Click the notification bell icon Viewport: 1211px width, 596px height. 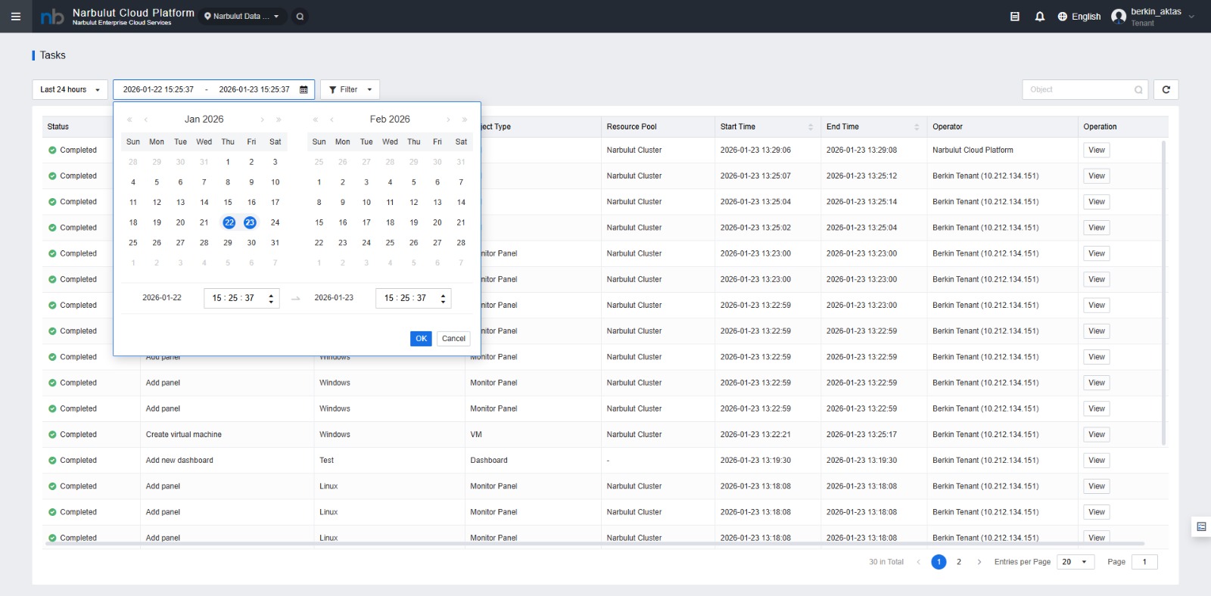click(1040, 16)
